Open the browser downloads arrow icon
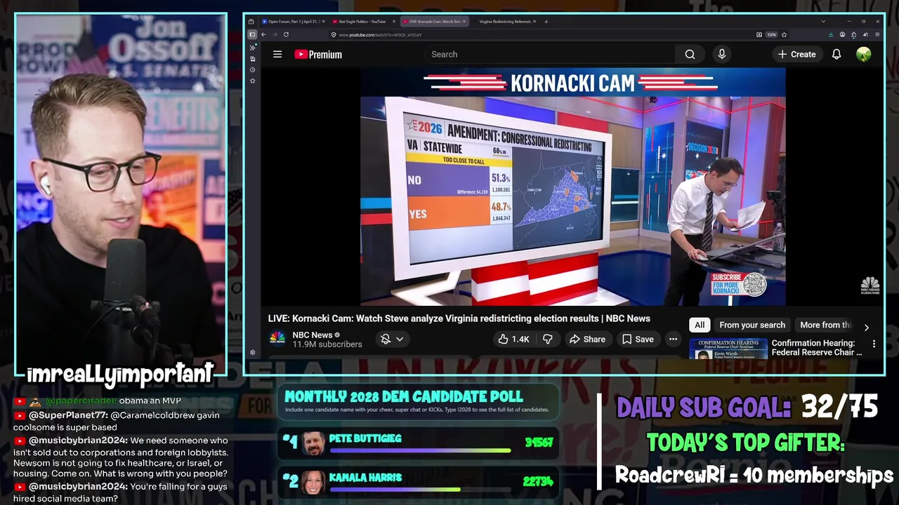The image size is (899, 505). (831, 34)
